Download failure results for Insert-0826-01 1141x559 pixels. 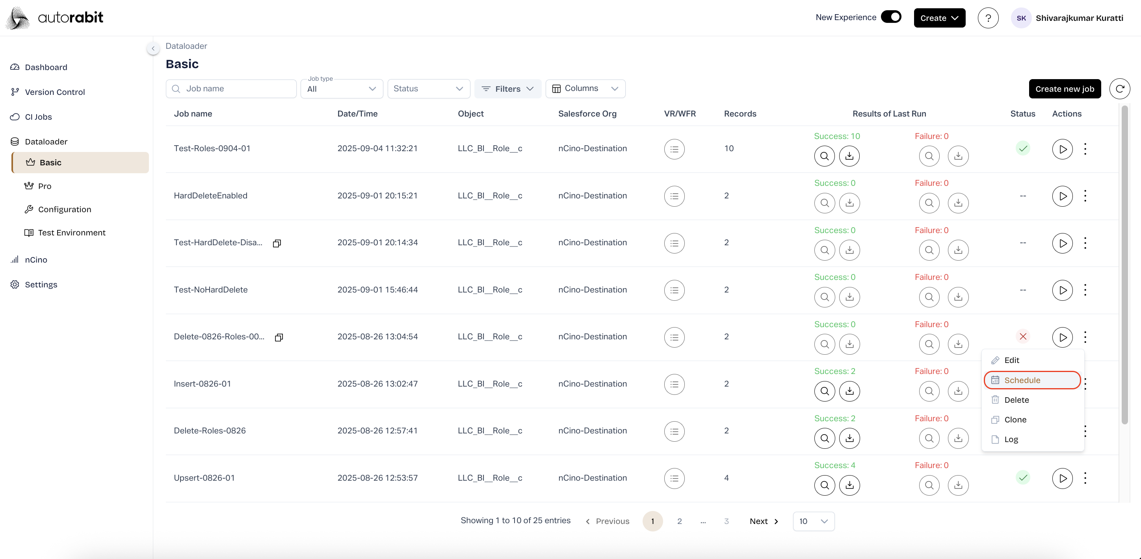tap(958, 391)
